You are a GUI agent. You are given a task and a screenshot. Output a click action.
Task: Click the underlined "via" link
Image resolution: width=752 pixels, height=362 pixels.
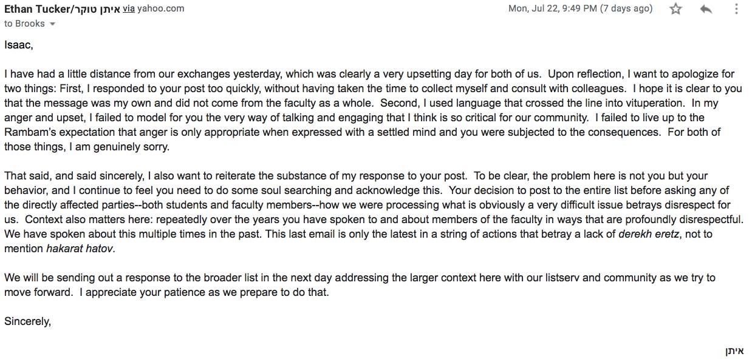pos(129,8)
